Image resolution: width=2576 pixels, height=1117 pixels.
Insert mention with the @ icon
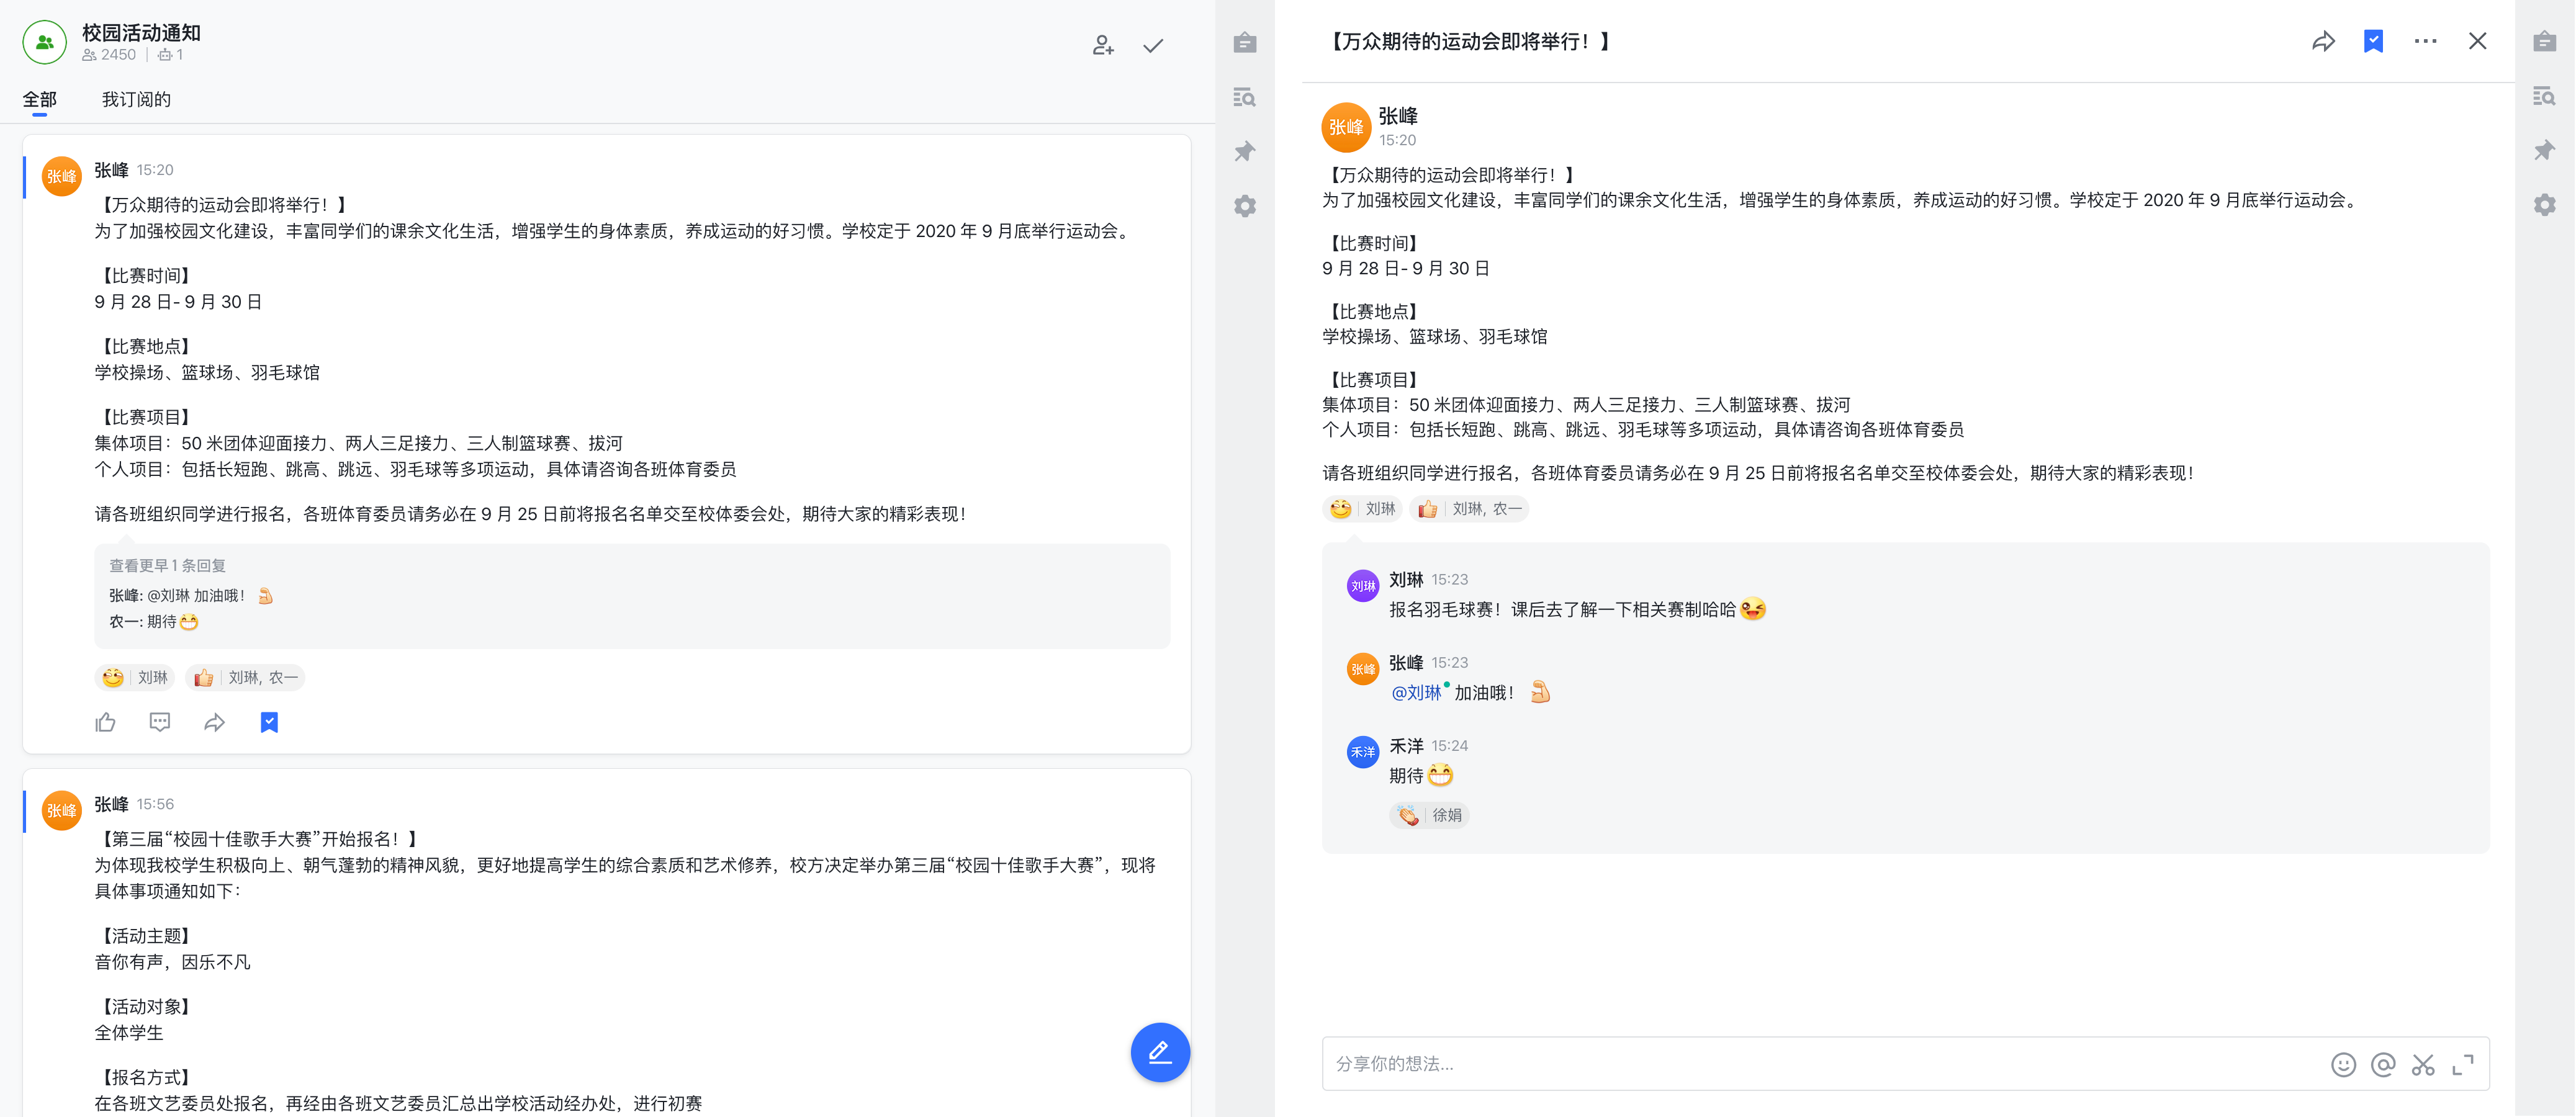click(x=2383, y=1064)
